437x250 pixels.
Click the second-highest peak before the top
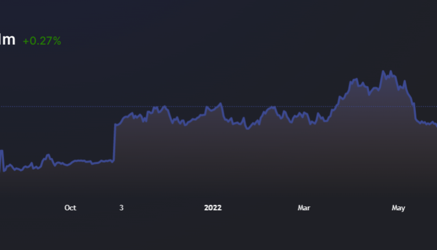point(356,79)
